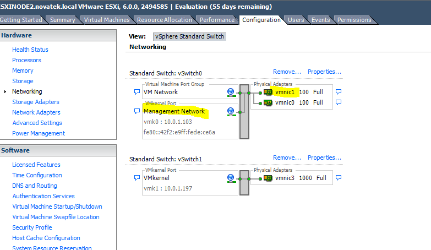Click info bubble right of vmnic0
Viewport: 431px width, 250px height.
(339, 102)
